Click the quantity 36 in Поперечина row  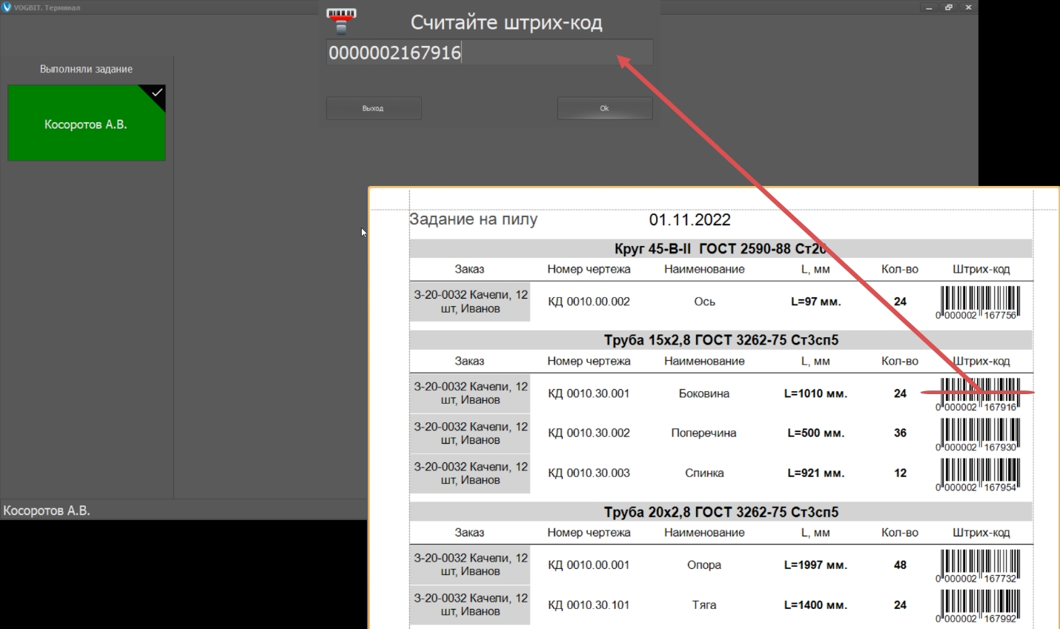pos(900,433)
